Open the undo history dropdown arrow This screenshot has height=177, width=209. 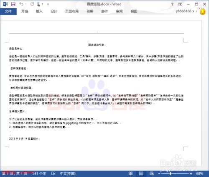[x=26, y=4]
